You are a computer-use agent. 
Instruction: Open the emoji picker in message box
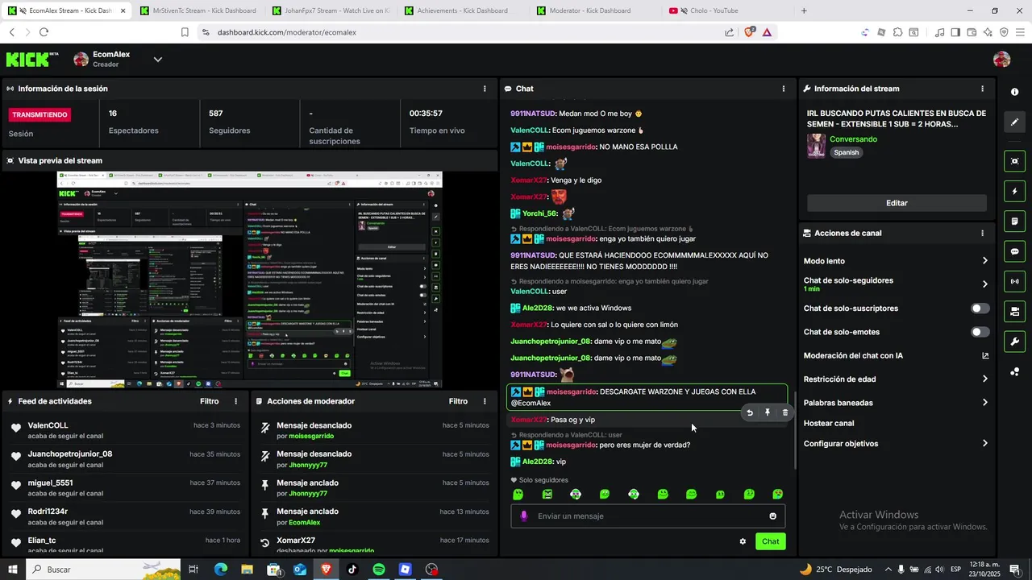pyautogui.click(x=772, y=516)
